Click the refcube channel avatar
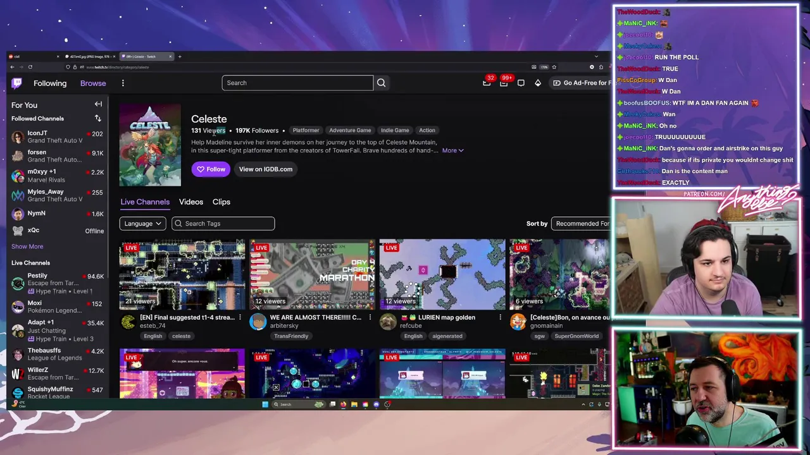The image size is (810, 455). pos(388,322)
